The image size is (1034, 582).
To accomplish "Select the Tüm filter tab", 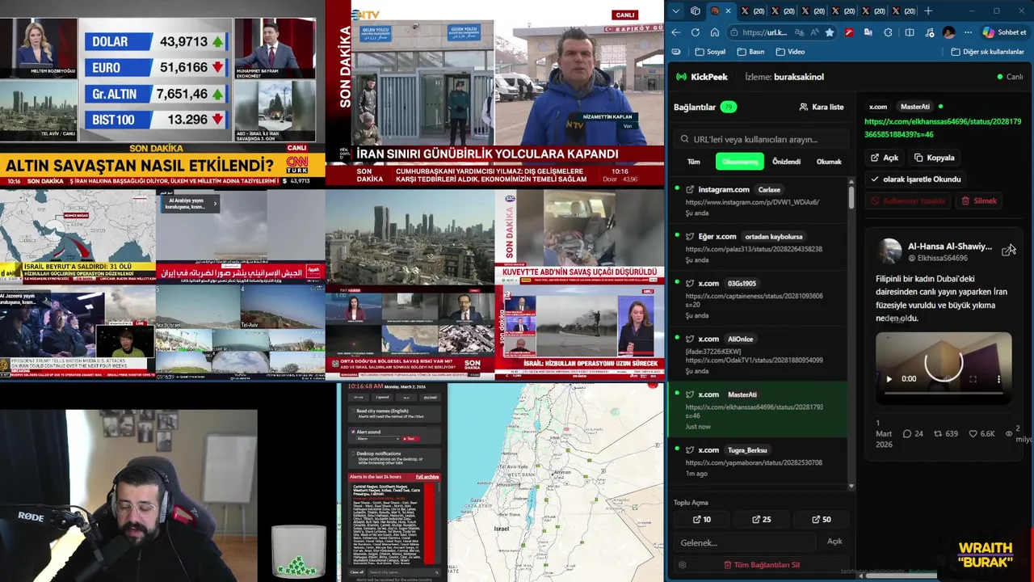I will click(x=693, y=162).
